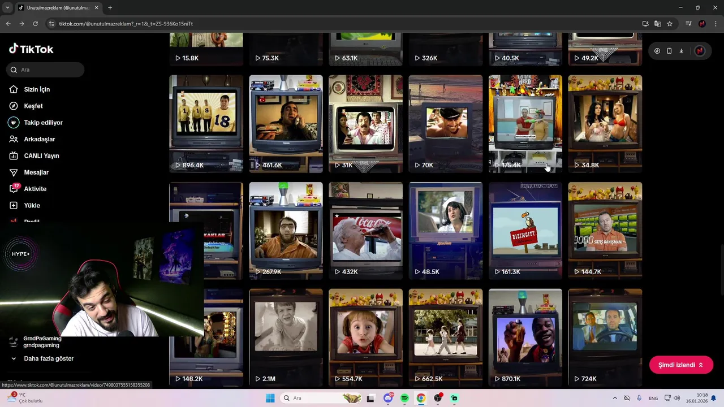Image resolution: width=724 pixels, height=407 pixels.
Task: Open Coca-Cola video with 432K views
Action: (365, 231)
